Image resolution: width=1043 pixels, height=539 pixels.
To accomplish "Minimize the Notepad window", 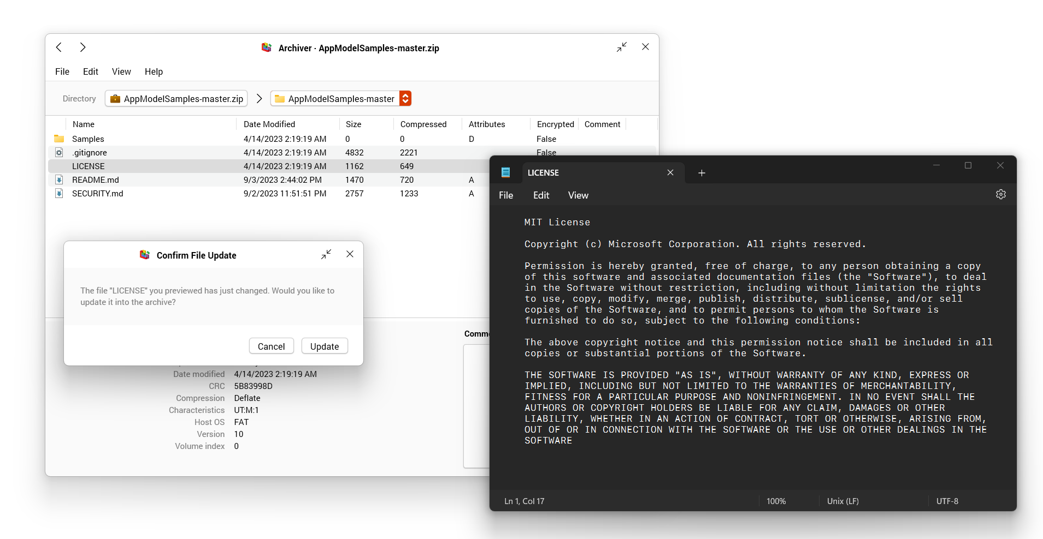I will [936, 165].
